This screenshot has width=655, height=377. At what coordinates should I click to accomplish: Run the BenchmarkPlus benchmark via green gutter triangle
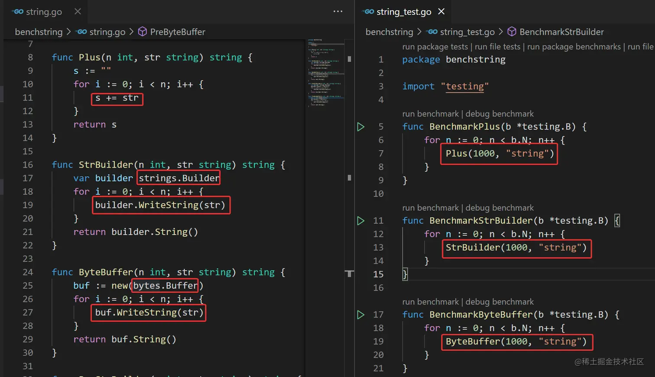(x=360, y=127)
